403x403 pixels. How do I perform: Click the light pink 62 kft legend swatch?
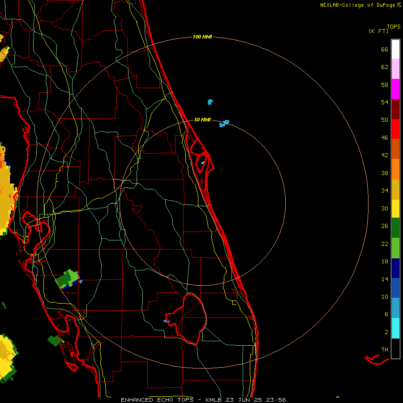395,69
